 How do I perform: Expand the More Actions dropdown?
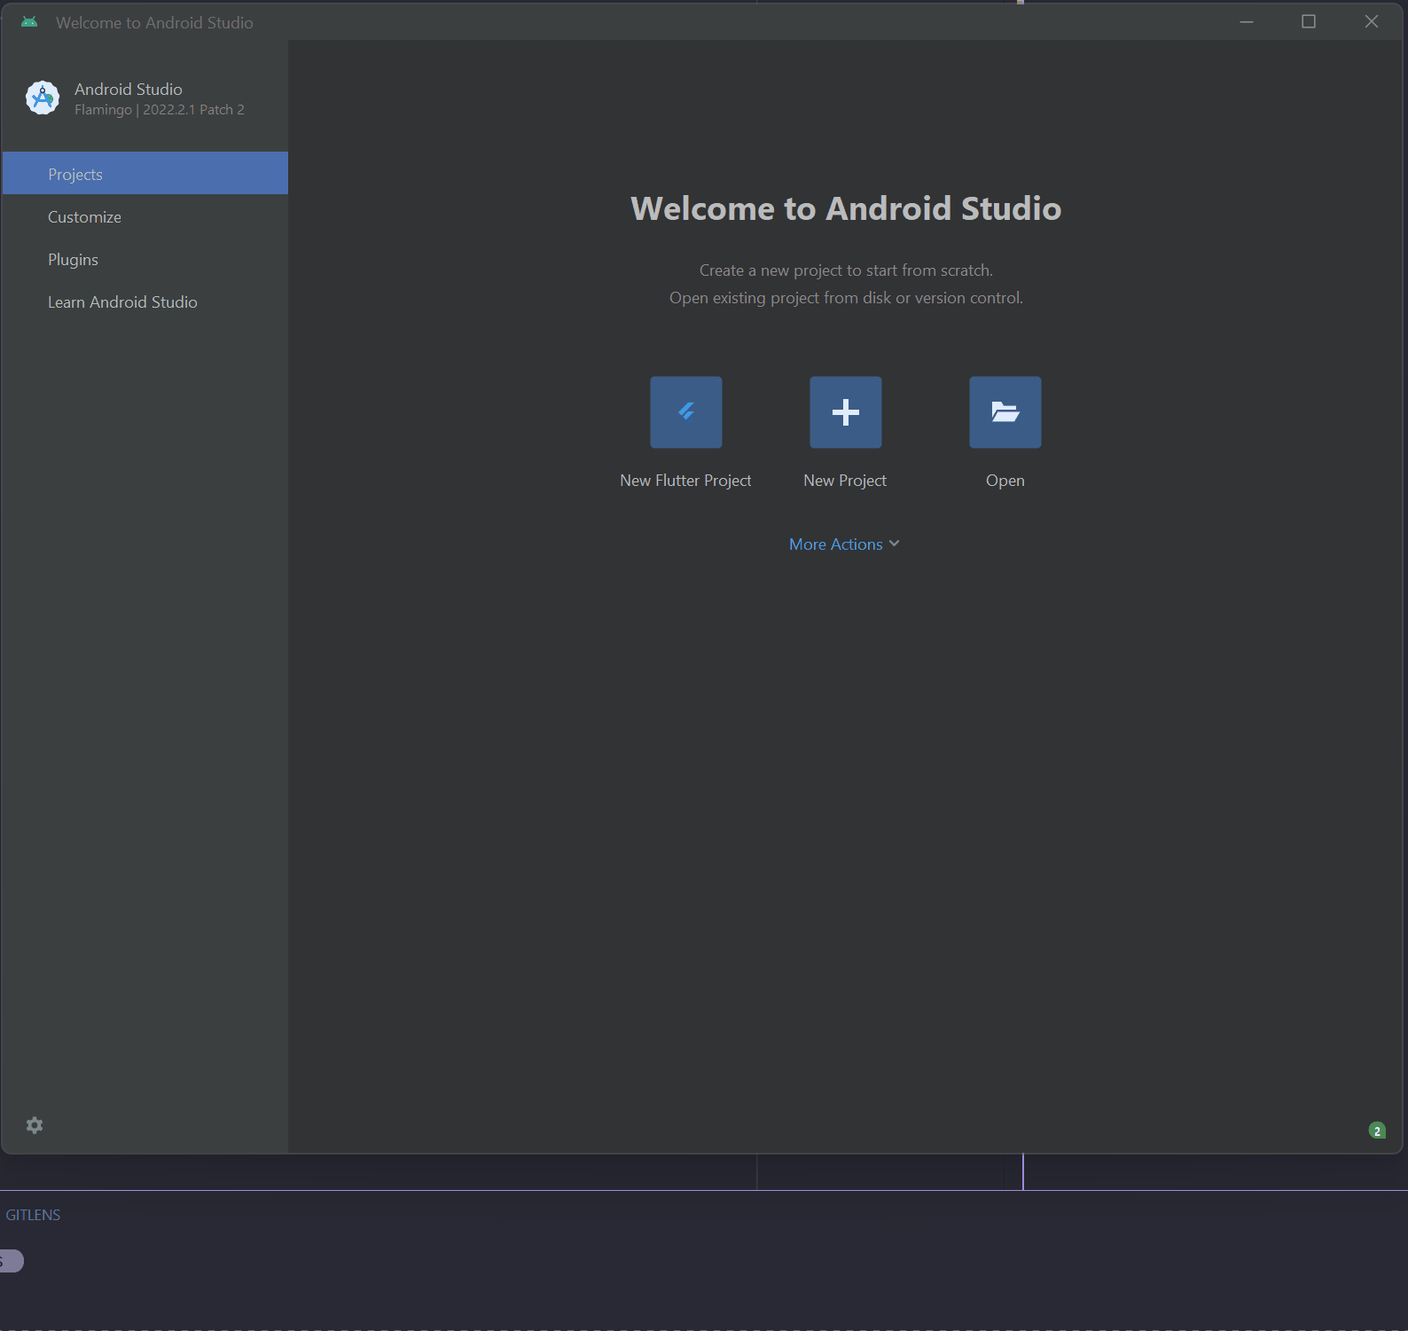(835, 544)
